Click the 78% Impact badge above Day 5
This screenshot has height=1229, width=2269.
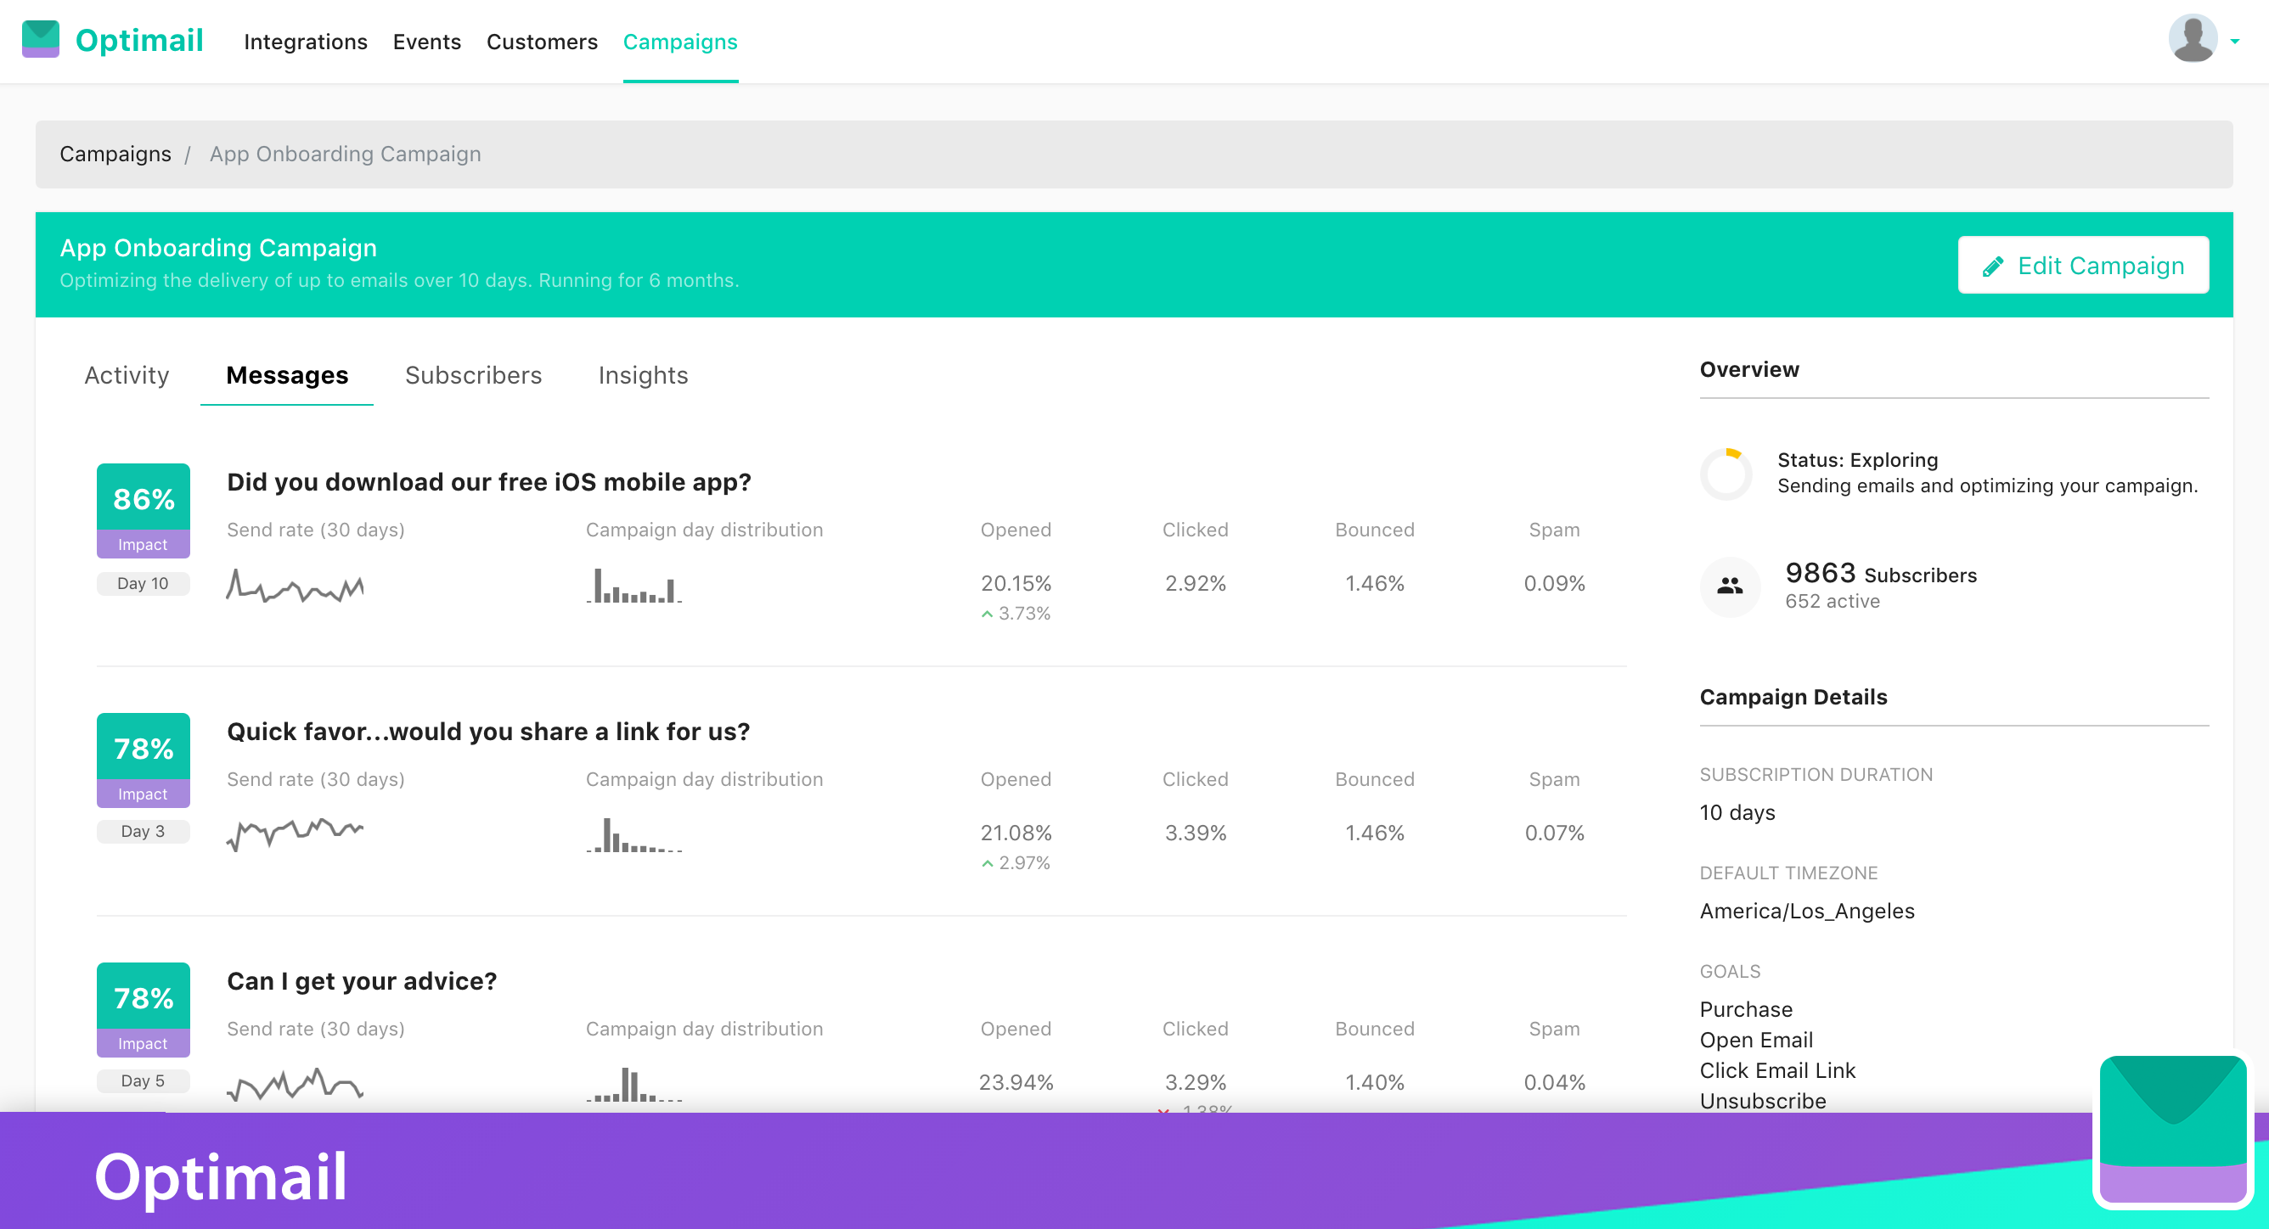pos(144,1009)
